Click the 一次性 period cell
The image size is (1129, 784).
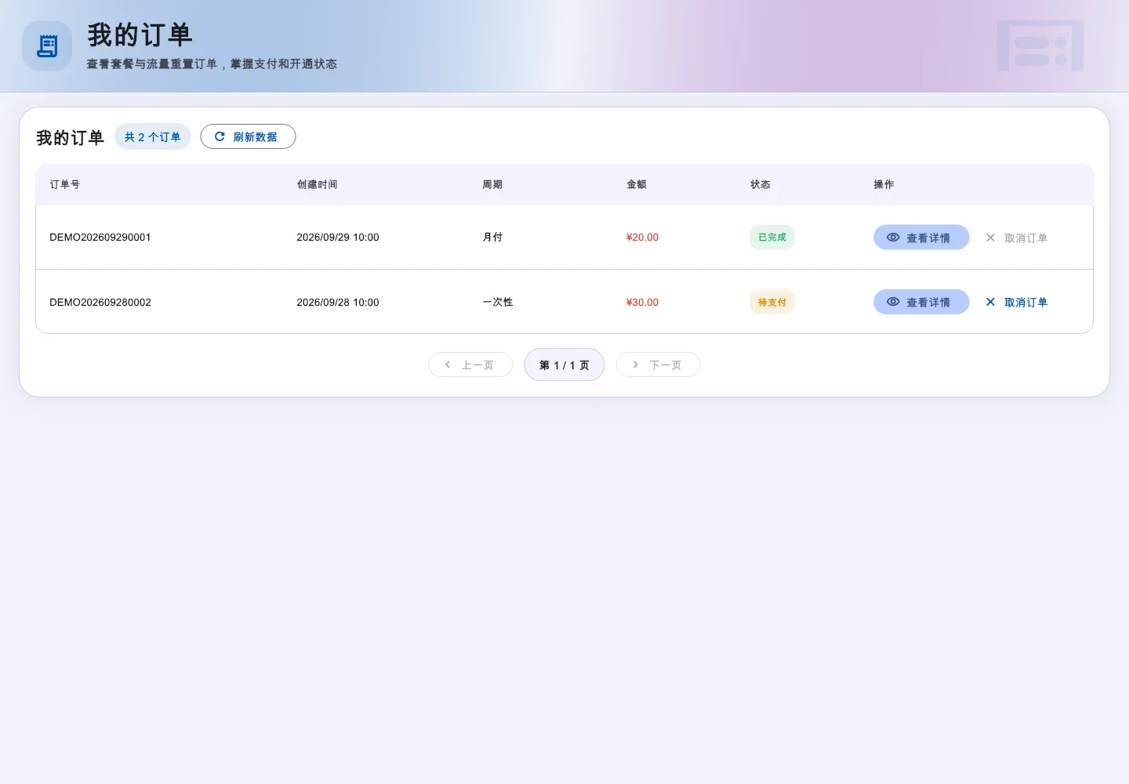498,302
